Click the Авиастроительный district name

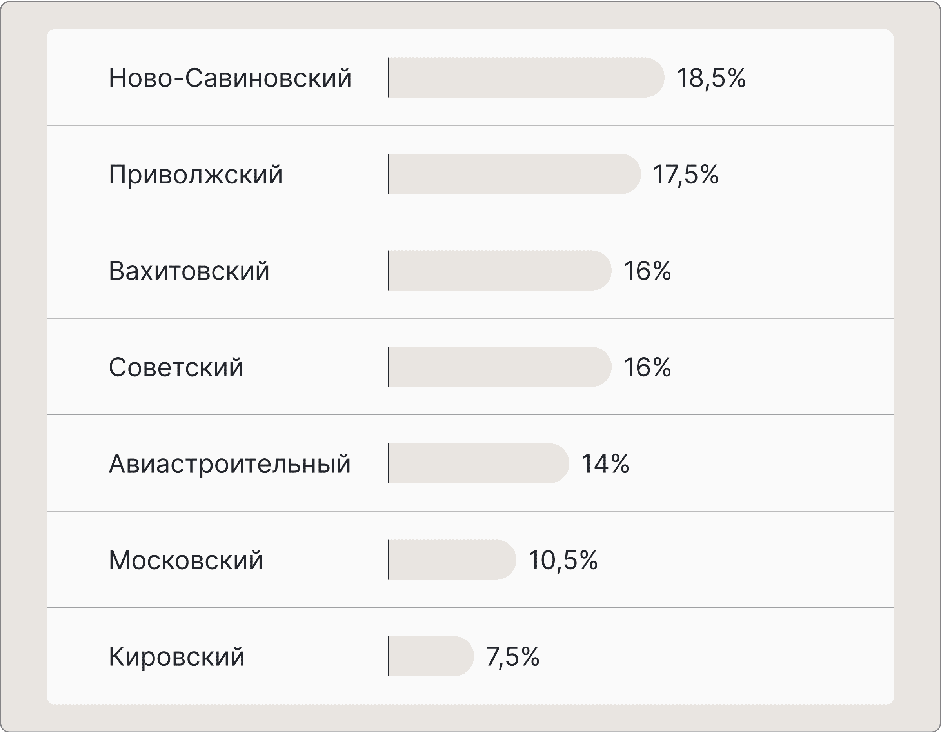click(x=230, y=464)
